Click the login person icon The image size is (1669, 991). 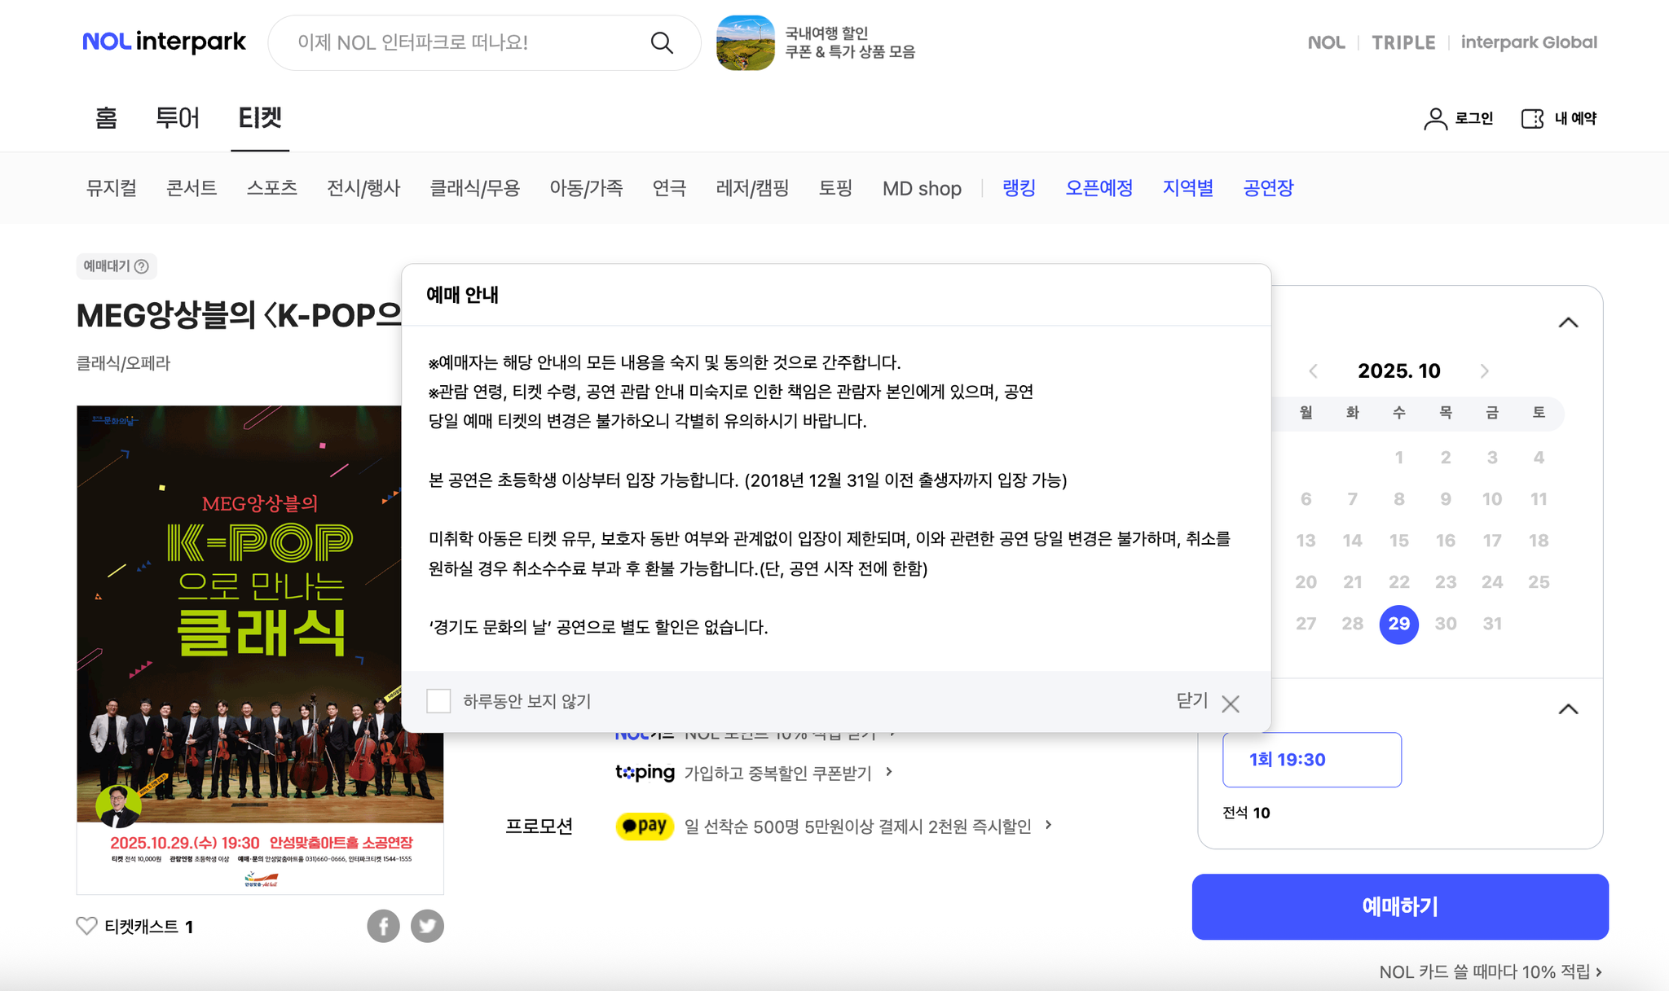click(1435, 119)
